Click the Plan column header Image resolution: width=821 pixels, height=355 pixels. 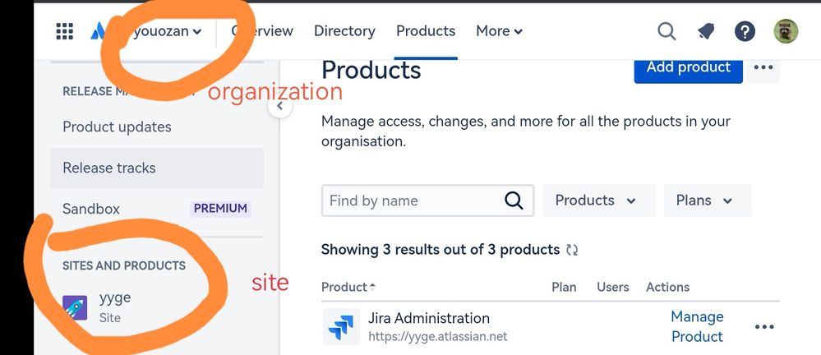(564, 287)
